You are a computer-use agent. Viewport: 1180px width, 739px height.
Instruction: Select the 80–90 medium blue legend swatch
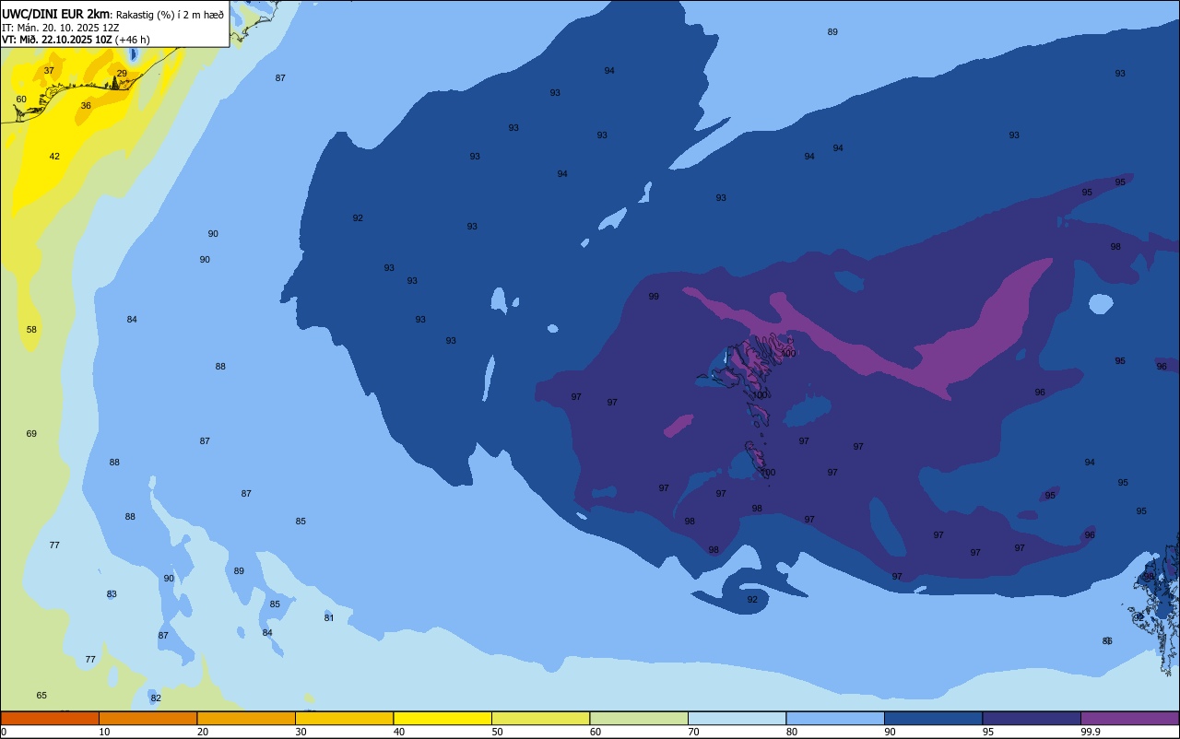pos(835,718)
